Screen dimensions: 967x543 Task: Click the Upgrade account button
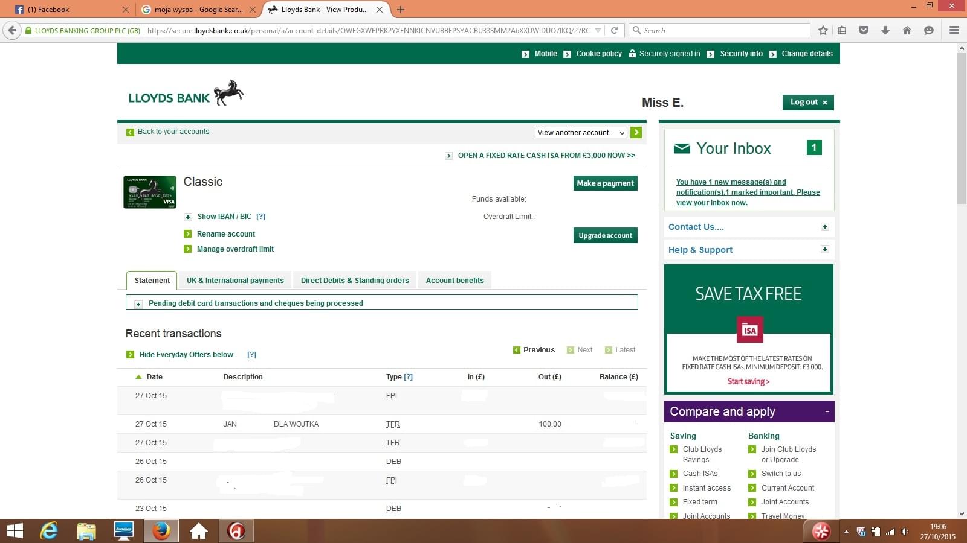605,235
